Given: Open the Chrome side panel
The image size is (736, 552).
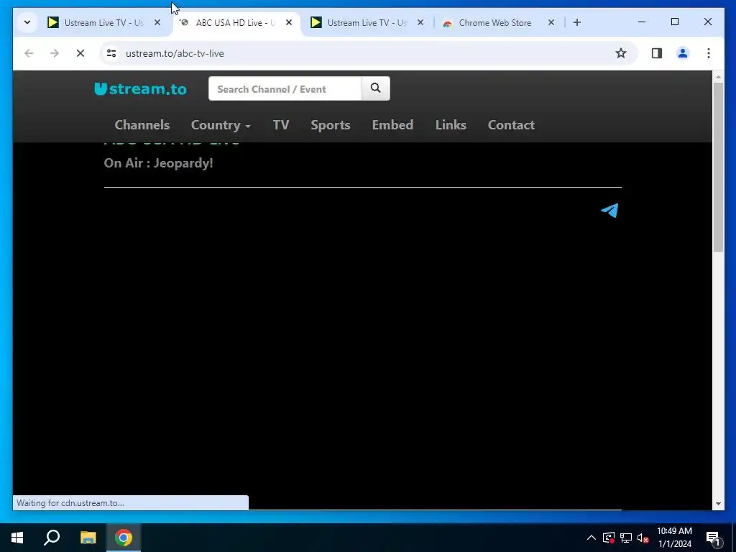Looking at the screenshot, I should click(657, 53).
